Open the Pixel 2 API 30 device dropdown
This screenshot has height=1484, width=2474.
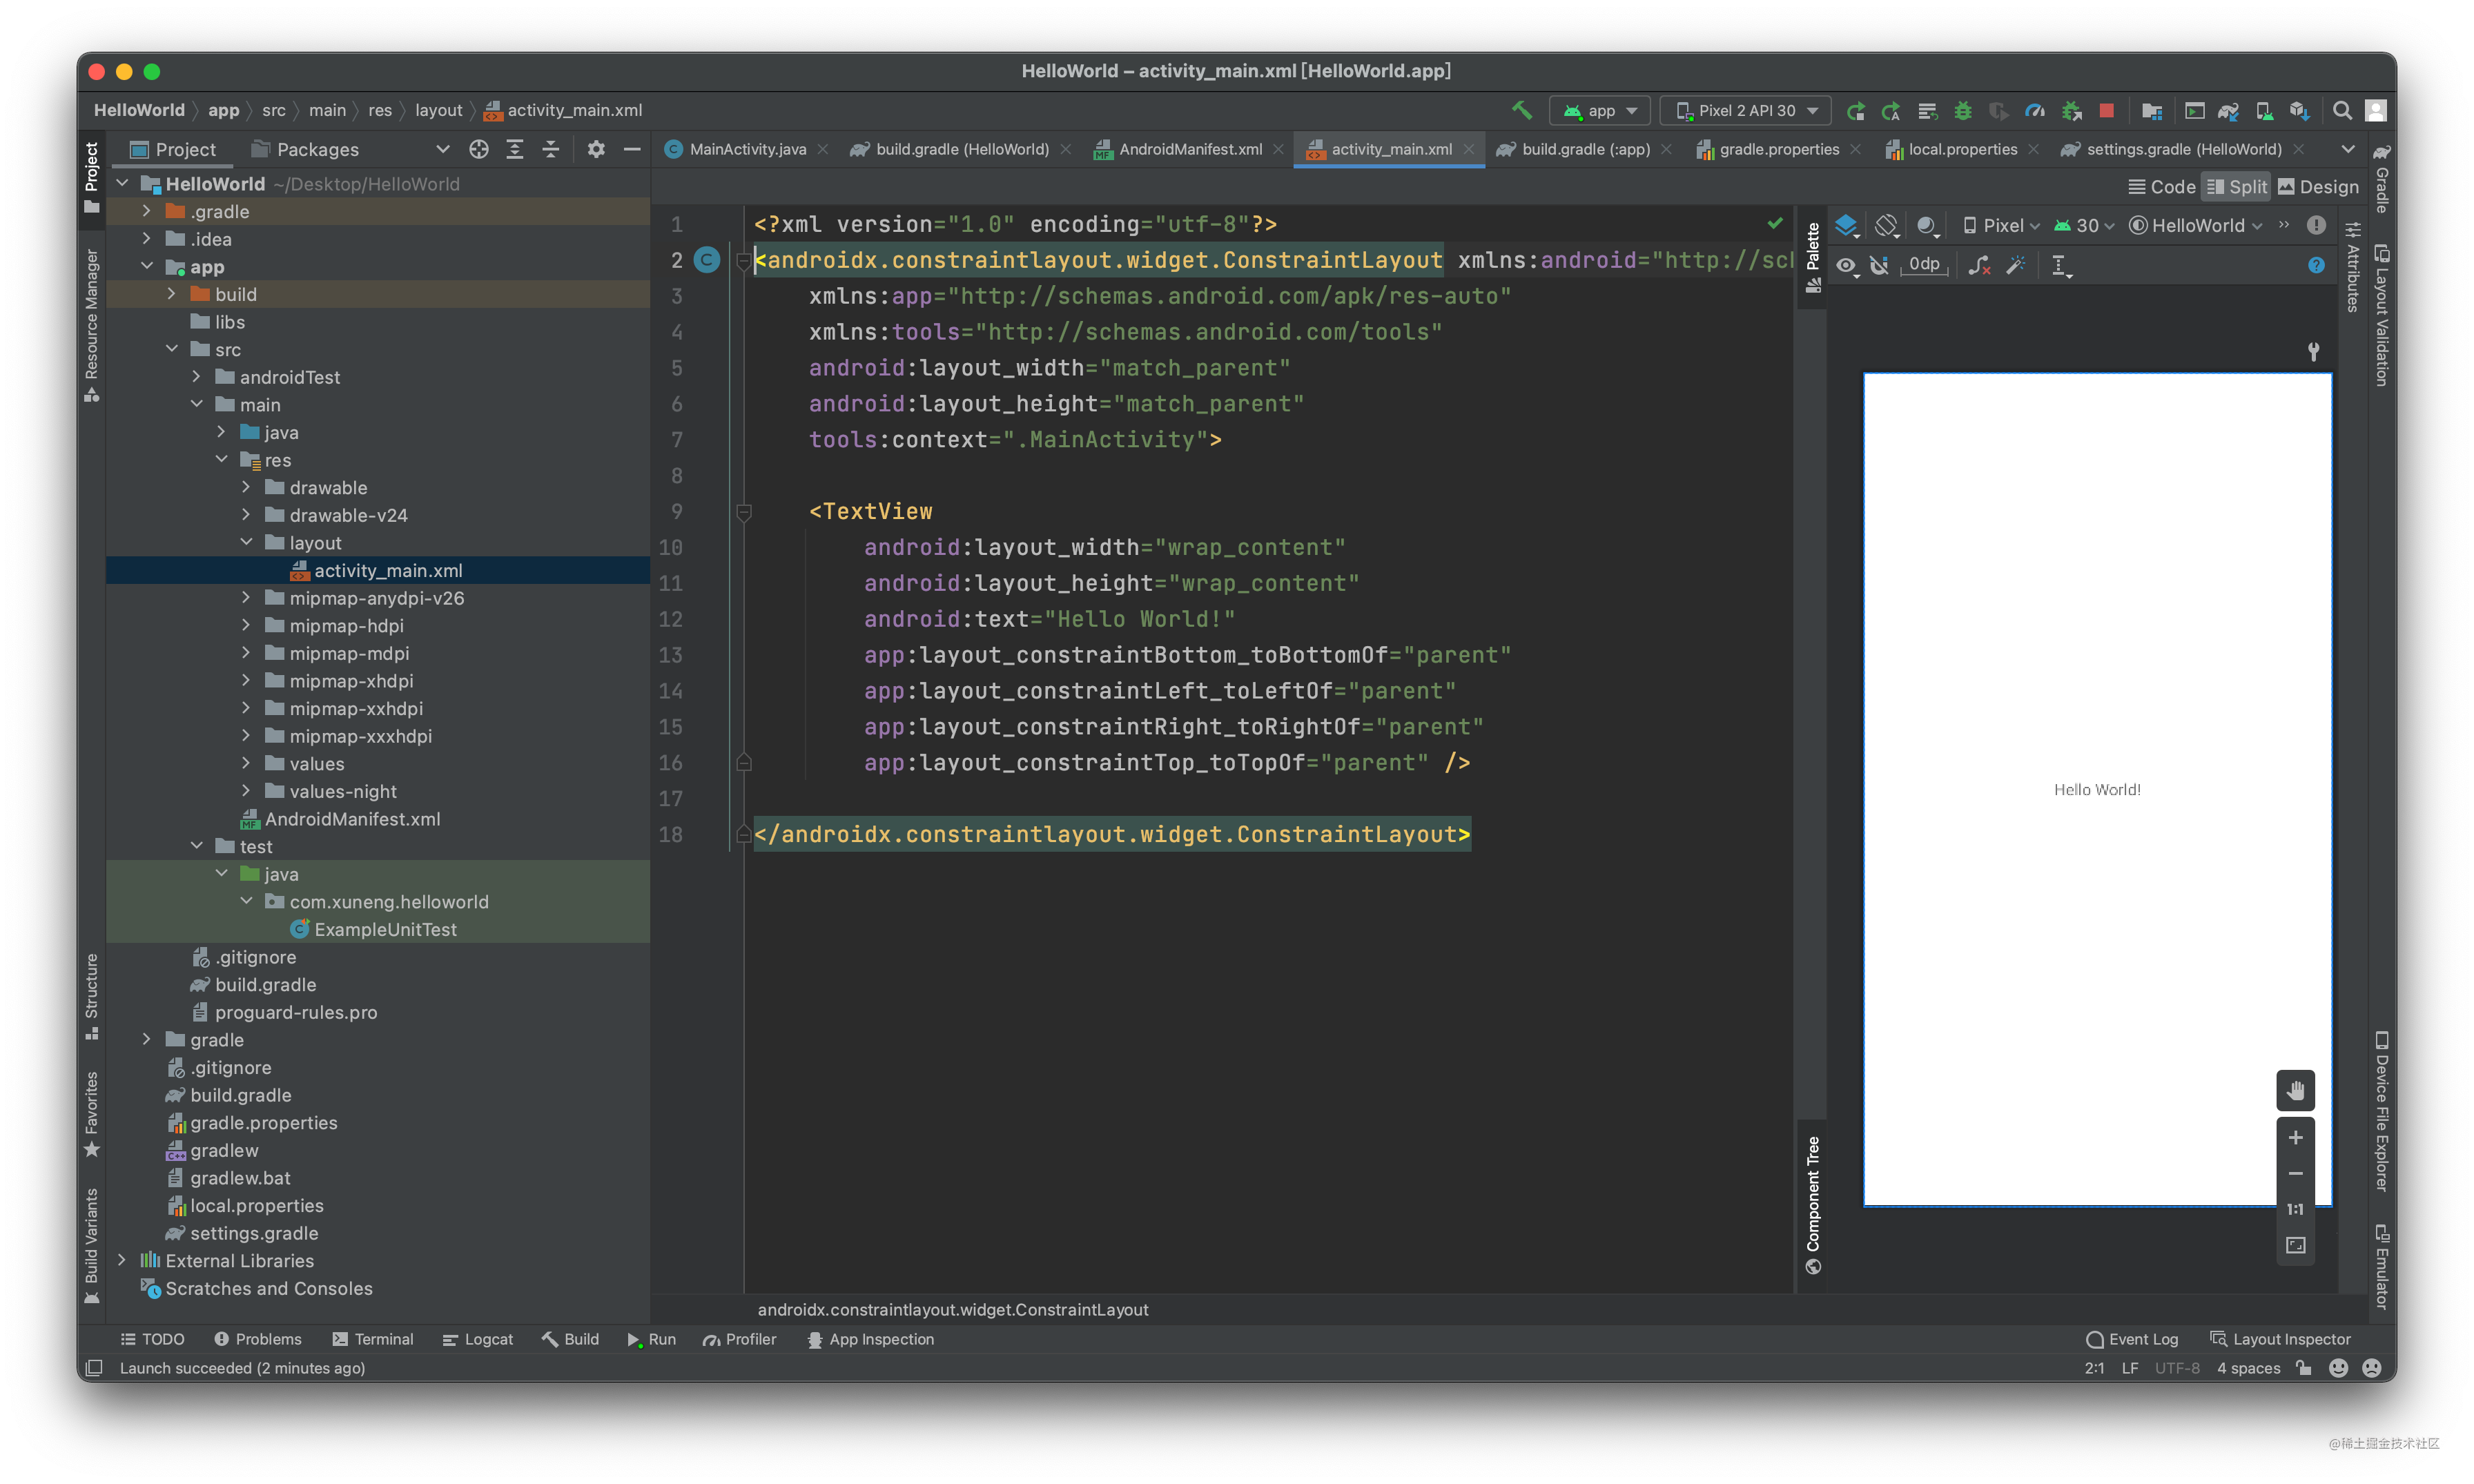click(1745, 110)
